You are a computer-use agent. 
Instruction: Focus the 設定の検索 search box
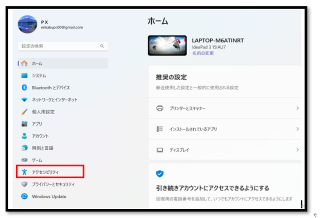pyautogui.click(x=63, y=46)
